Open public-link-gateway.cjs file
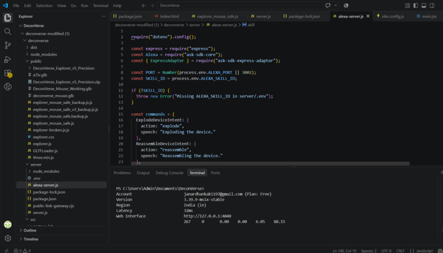Screen dimensions: 443x253 62,206
